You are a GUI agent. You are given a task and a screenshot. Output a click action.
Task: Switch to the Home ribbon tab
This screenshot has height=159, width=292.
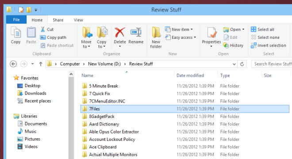pos(37,20)
